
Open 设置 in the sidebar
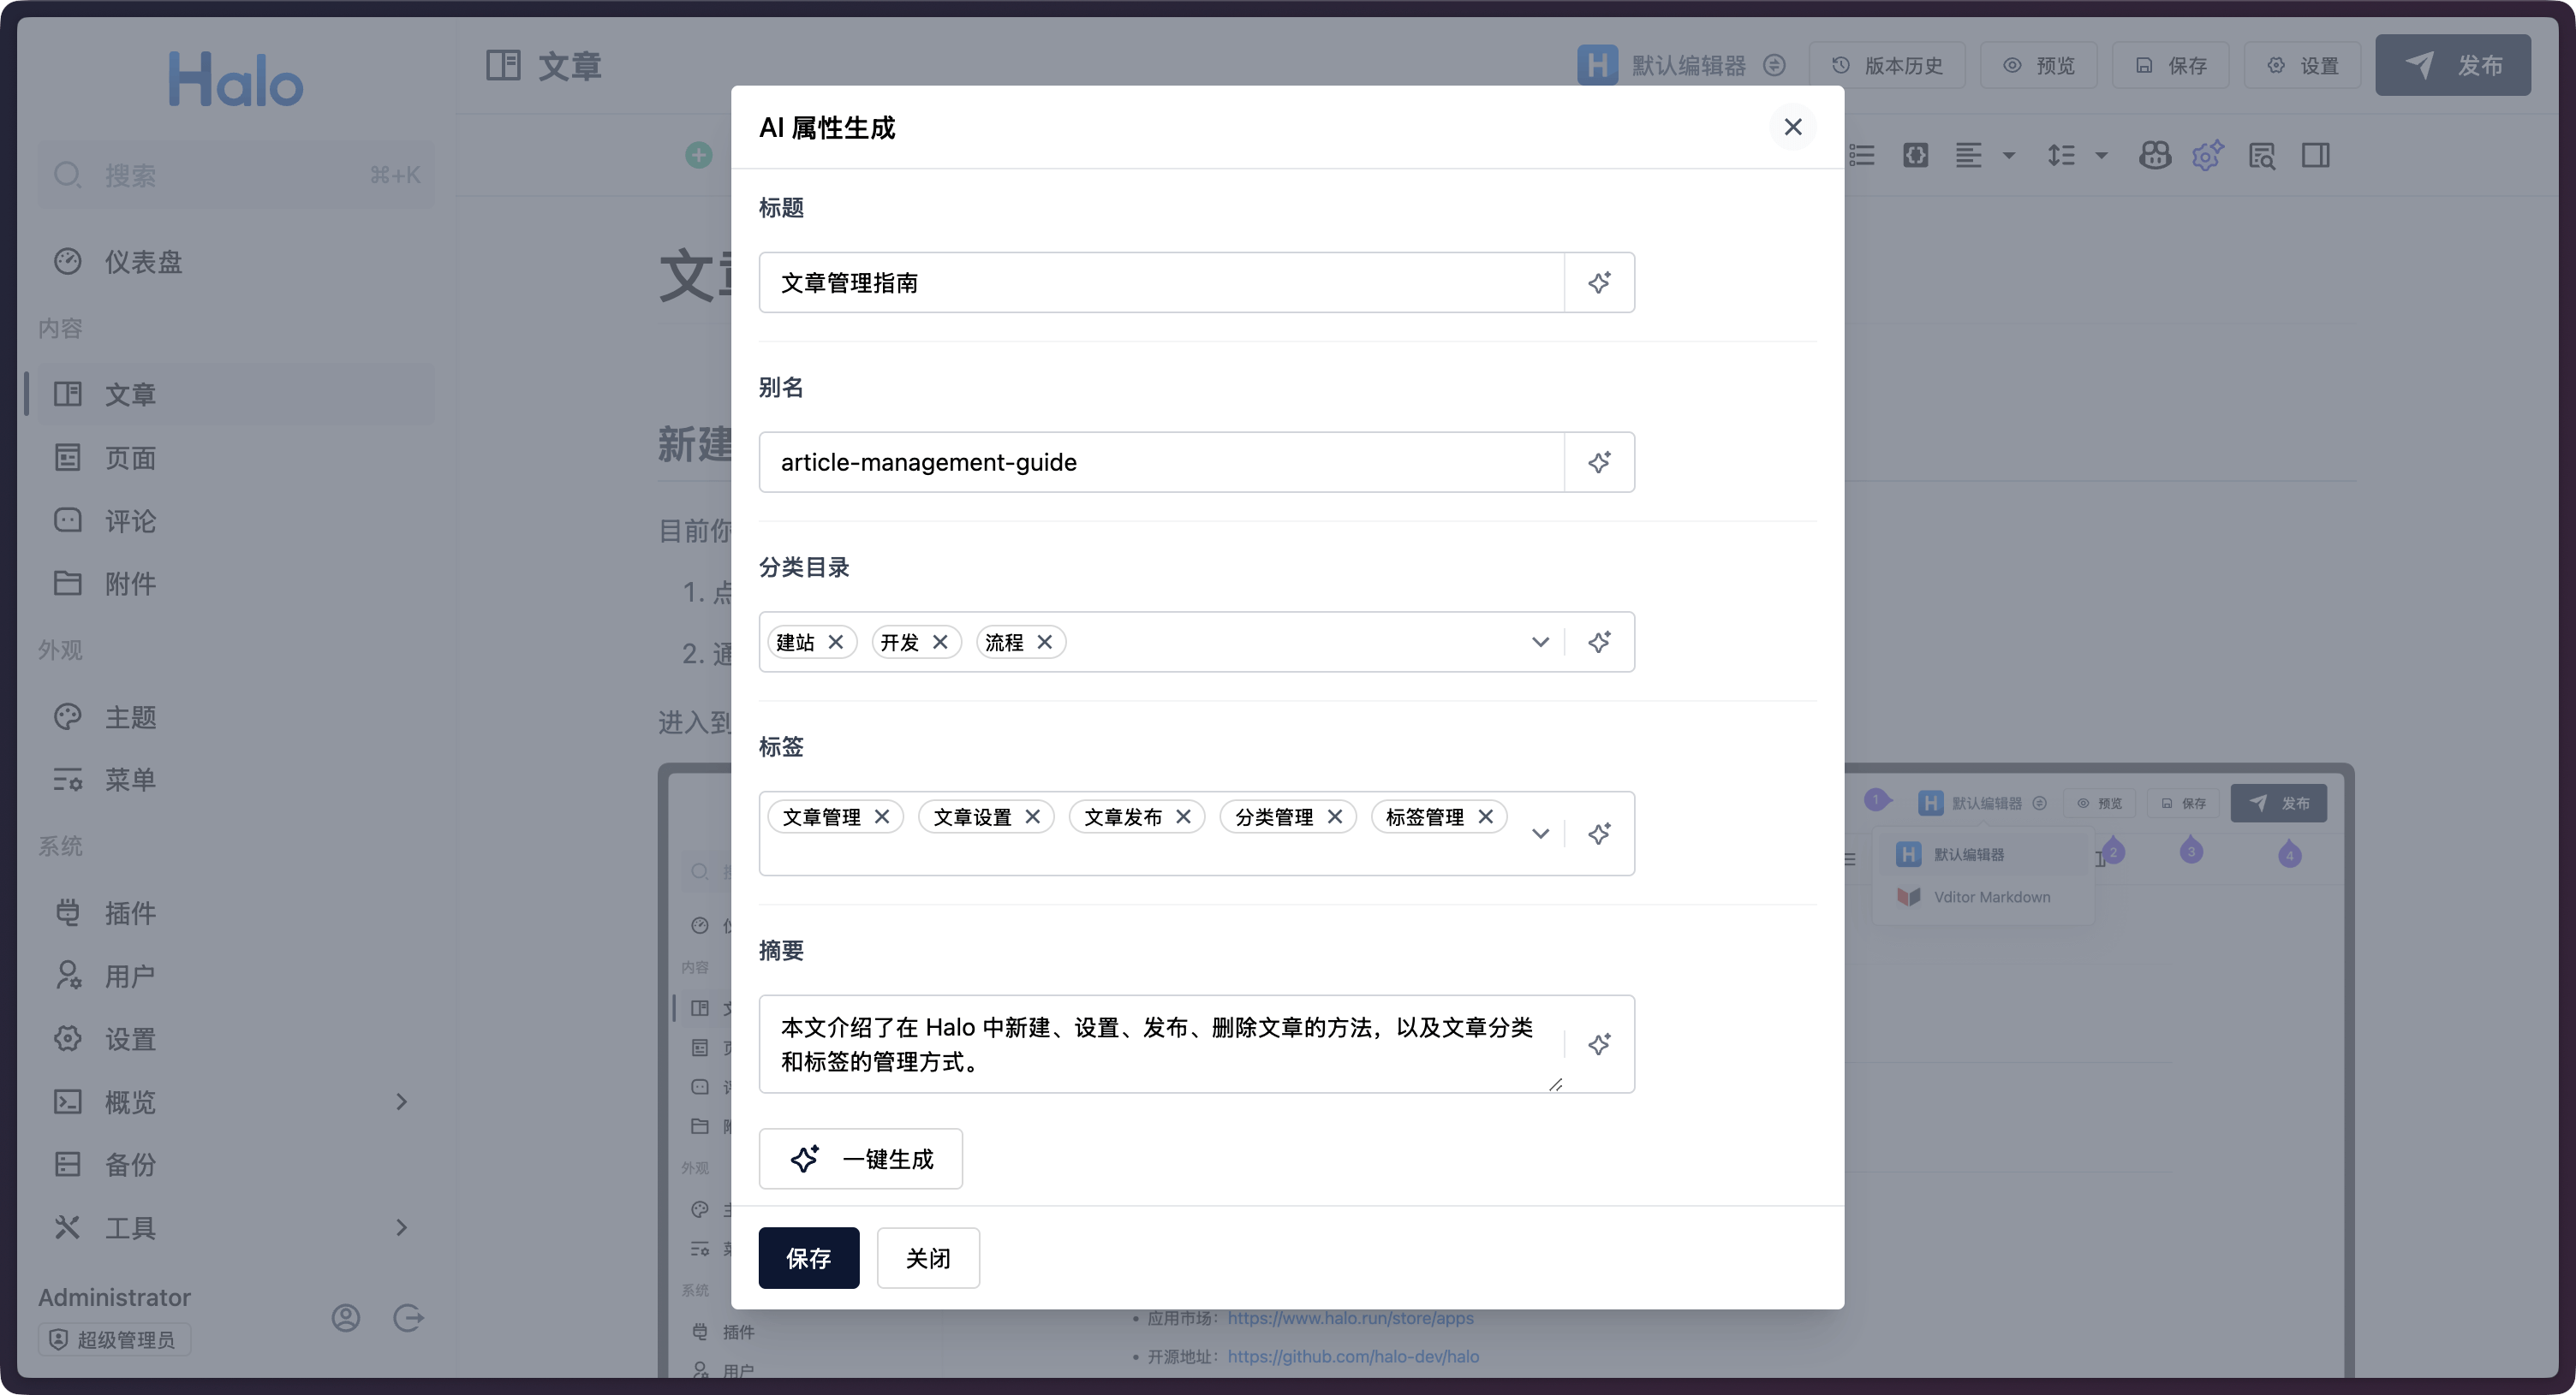click(x=235, y=1038)
